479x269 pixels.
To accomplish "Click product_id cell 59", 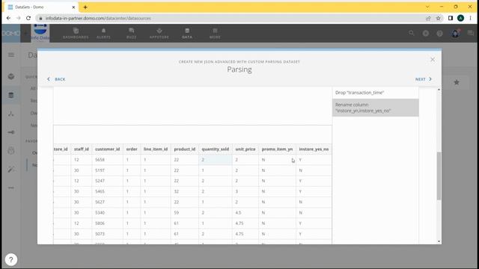I will click(x=185, y=212).
